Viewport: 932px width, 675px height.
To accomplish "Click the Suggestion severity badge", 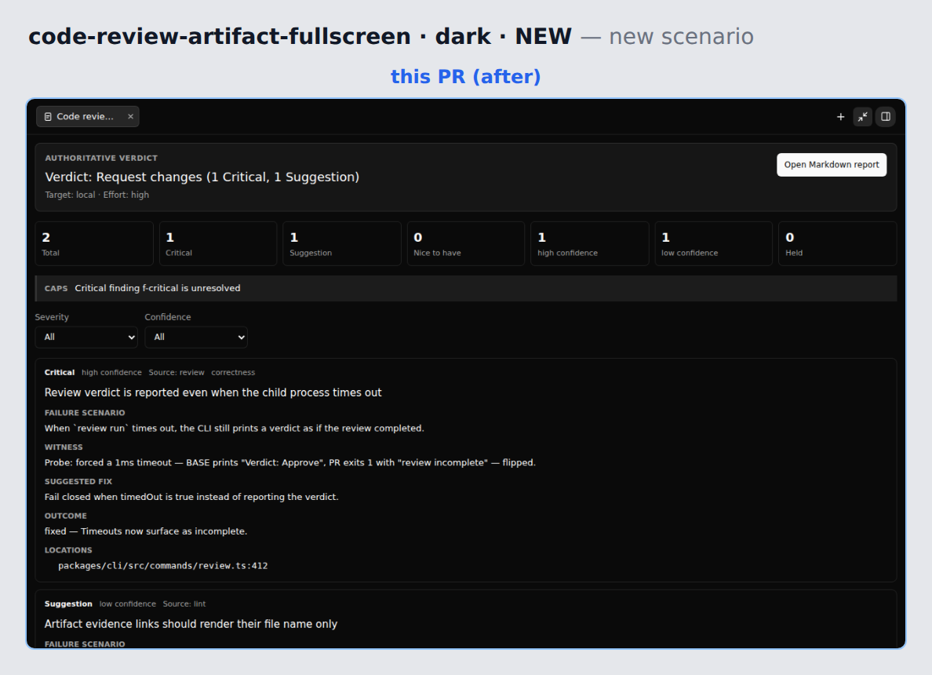I will coord(68,604).
